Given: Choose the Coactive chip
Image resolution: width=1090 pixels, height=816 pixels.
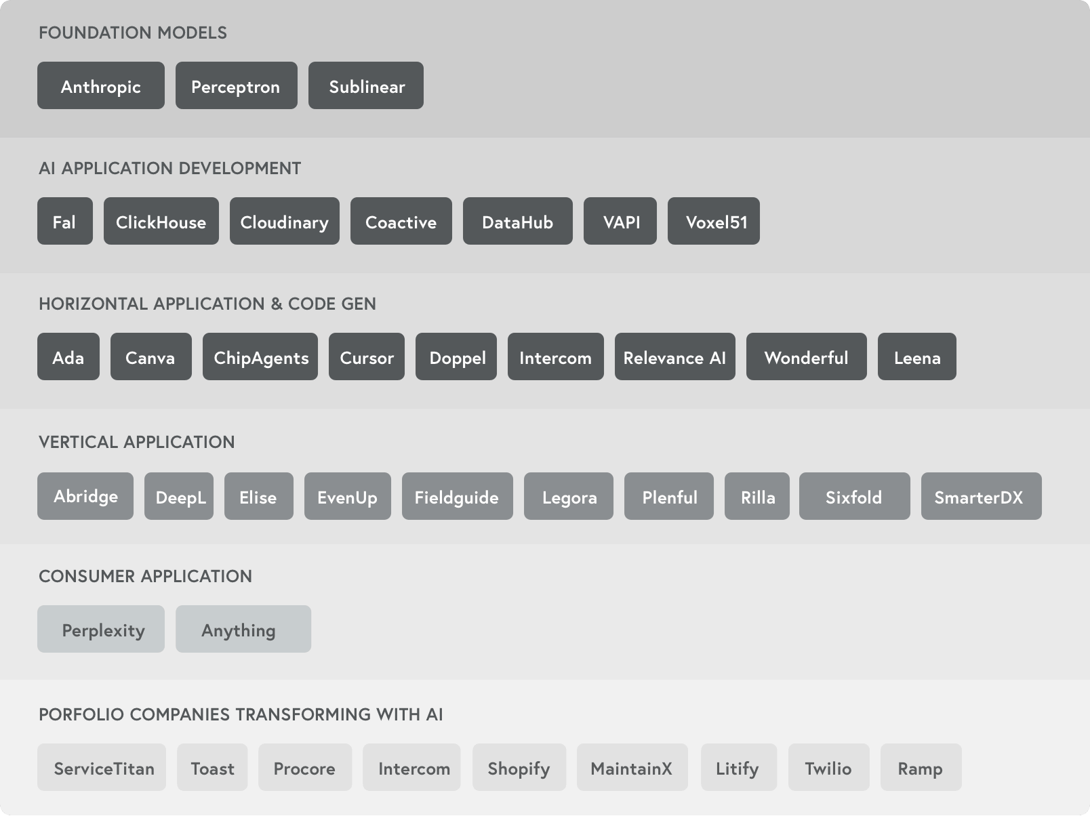Looking at the screenshot, I should pos(401,221).
